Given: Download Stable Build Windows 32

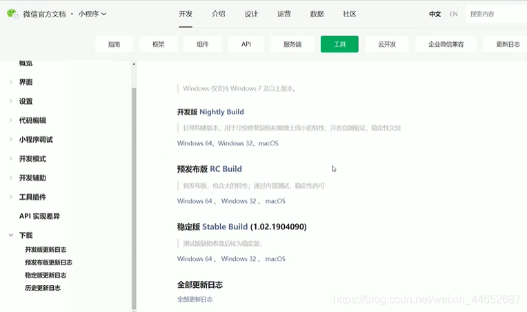Looking at the screenshot, I should (x=239, y=259).
